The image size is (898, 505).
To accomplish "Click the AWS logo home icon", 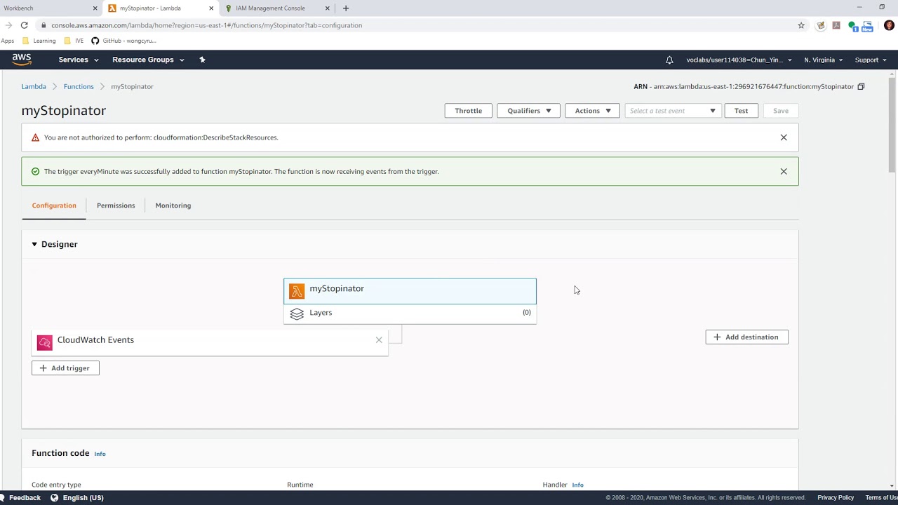I will click(x=22, y=60).
